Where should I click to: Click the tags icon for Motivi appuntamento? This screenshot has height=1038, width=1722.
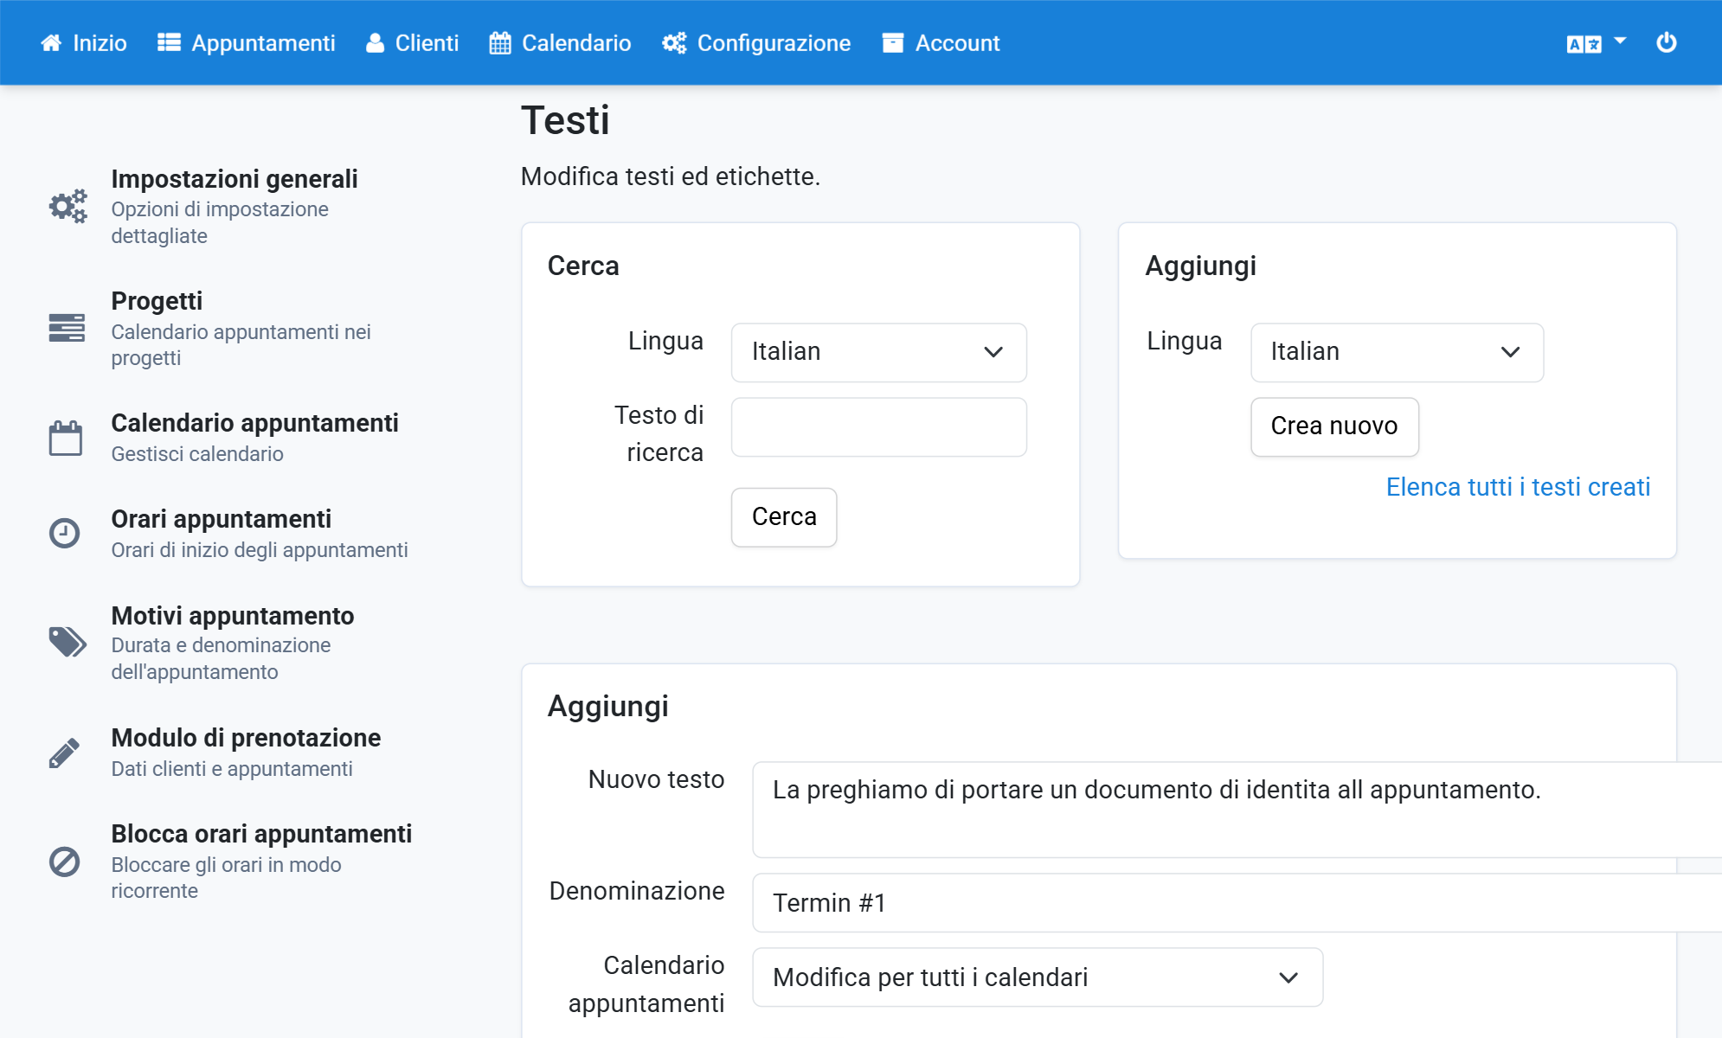67,642
